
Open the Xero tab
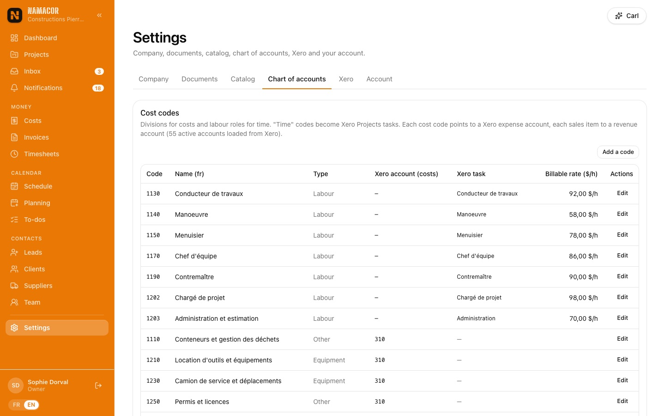point(346,79)
